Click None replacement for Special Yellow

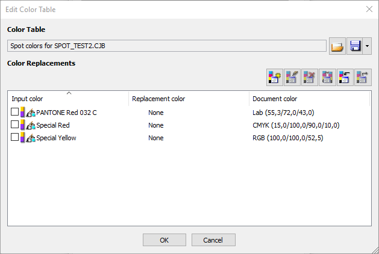[x=156, y=138]
